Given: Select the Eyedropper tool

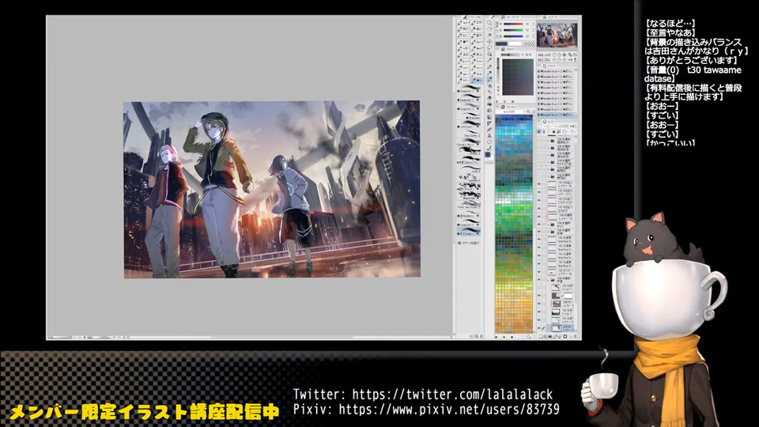Looking at the screenshot, I should point(489,60).
